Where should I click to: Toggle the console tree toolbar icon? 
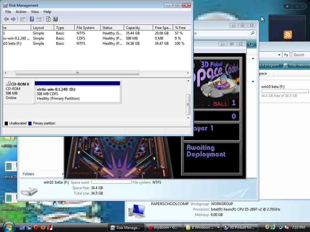click(23, 19)
